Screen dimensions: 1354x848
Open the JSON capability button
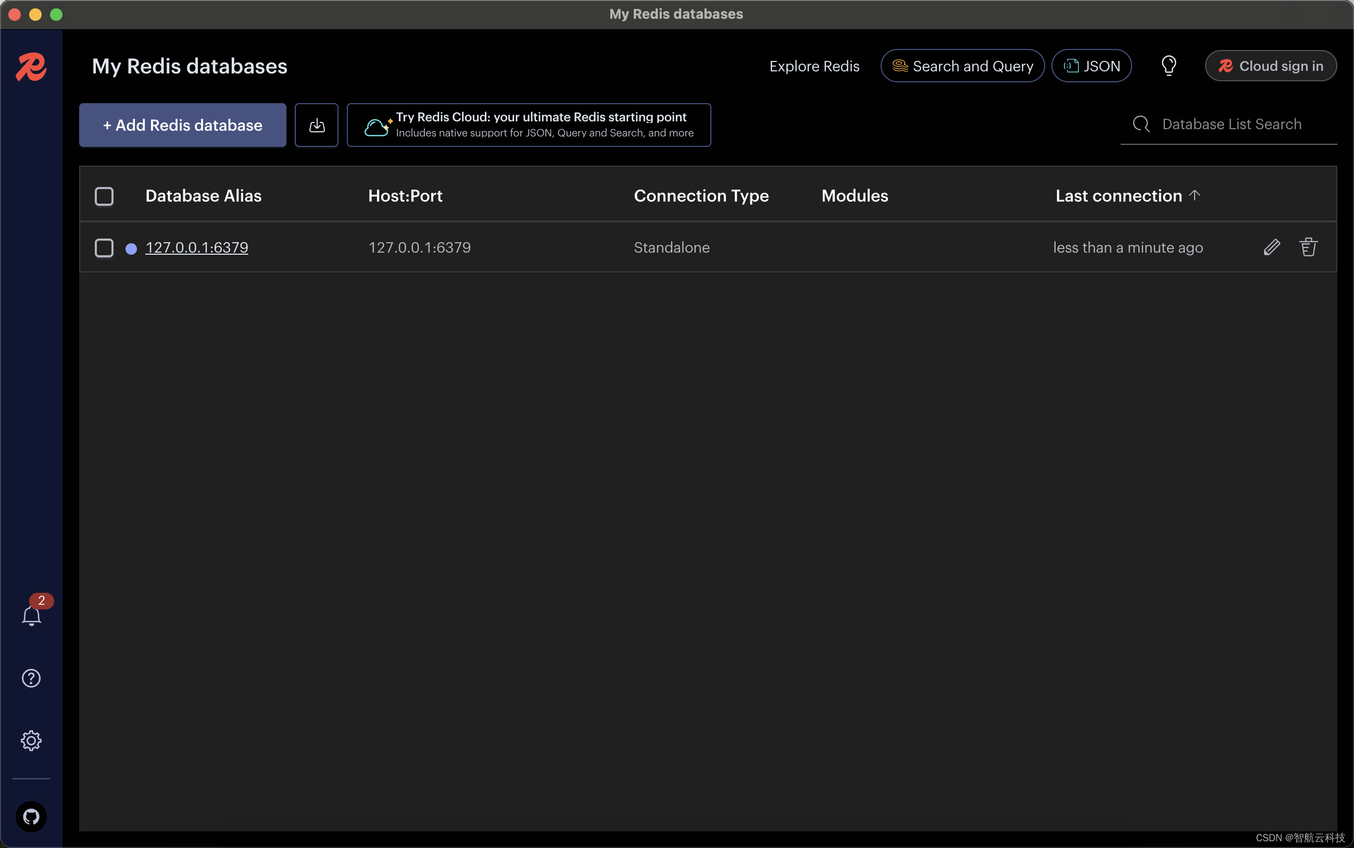[x=1091, y=66]
